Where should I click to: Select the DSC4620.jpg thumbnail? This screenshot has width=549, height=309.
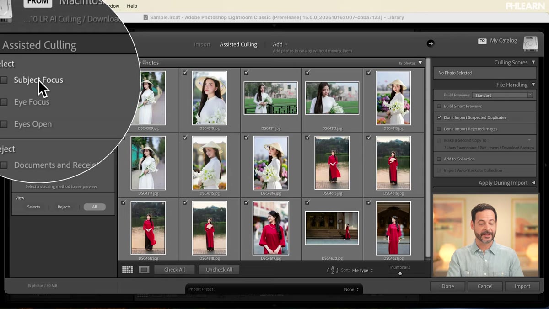332,228
